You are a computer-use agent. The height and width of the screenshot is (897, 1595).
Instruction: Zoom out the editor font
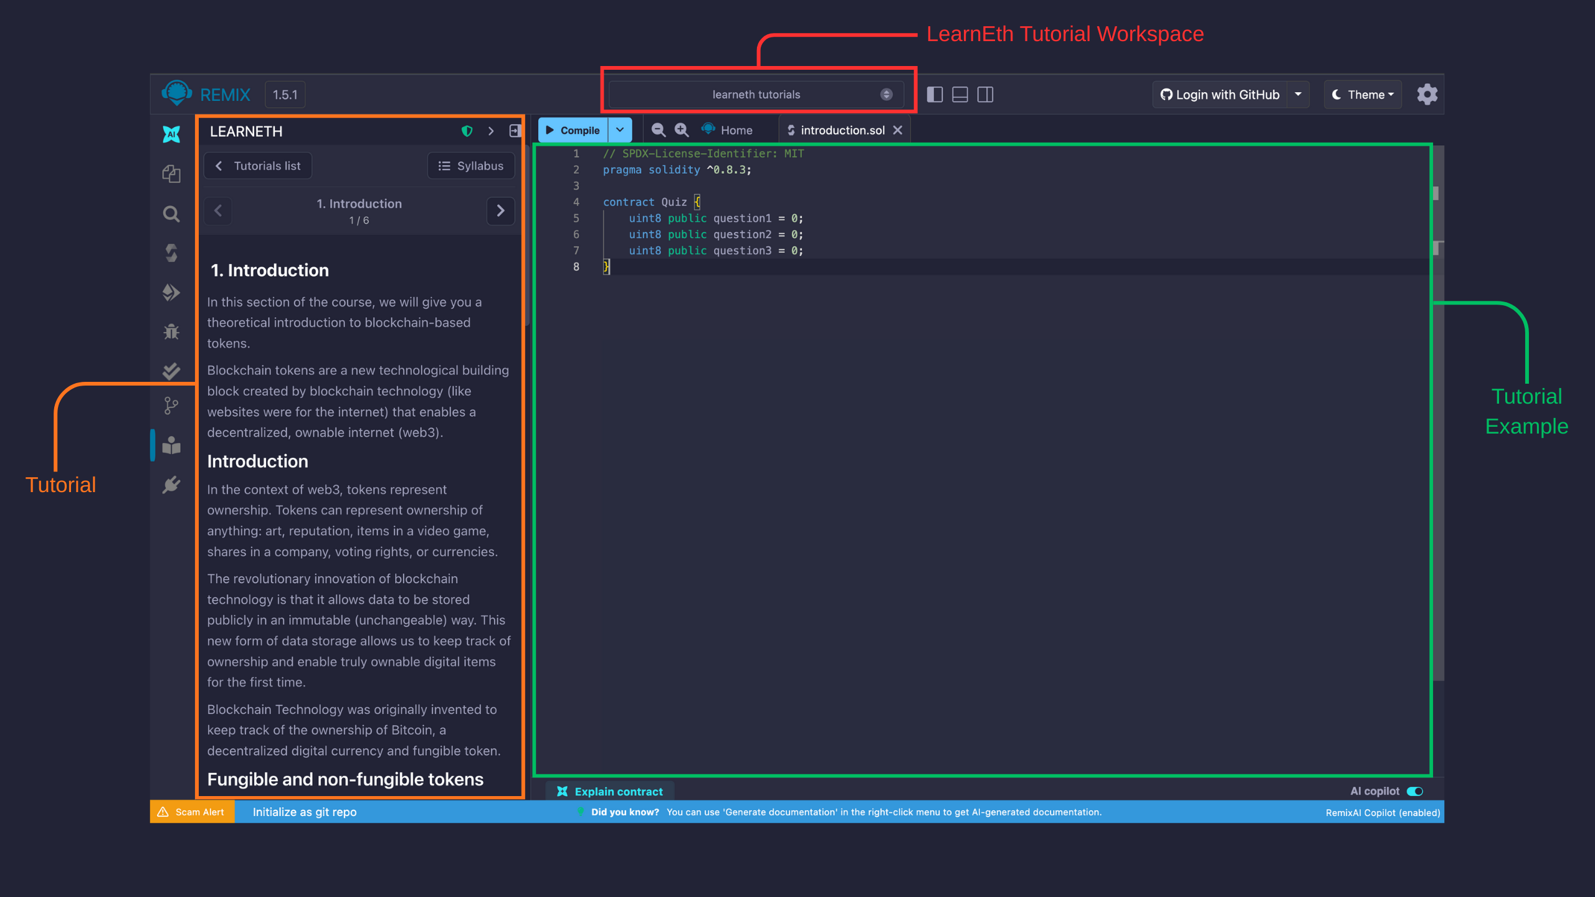[x=659, y=130]
